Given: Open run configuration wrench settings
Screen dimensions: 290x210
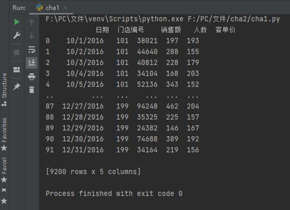Looking at the screenshot, I should coord(16,35).
